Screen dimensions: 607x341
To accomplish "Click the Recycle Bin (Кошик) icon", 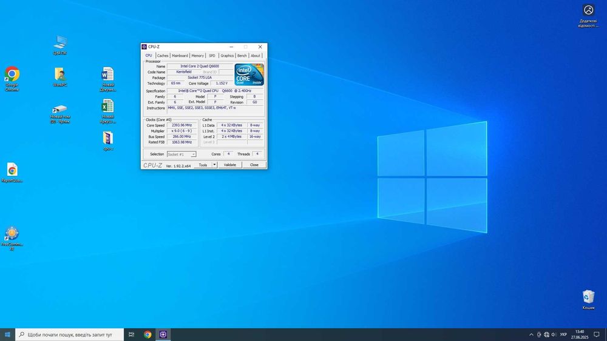I will (x=588, y=297).
